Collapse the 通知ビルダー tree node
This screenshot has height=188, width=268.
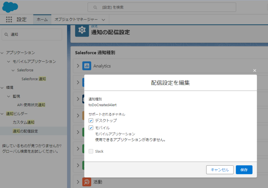(2, 114)
